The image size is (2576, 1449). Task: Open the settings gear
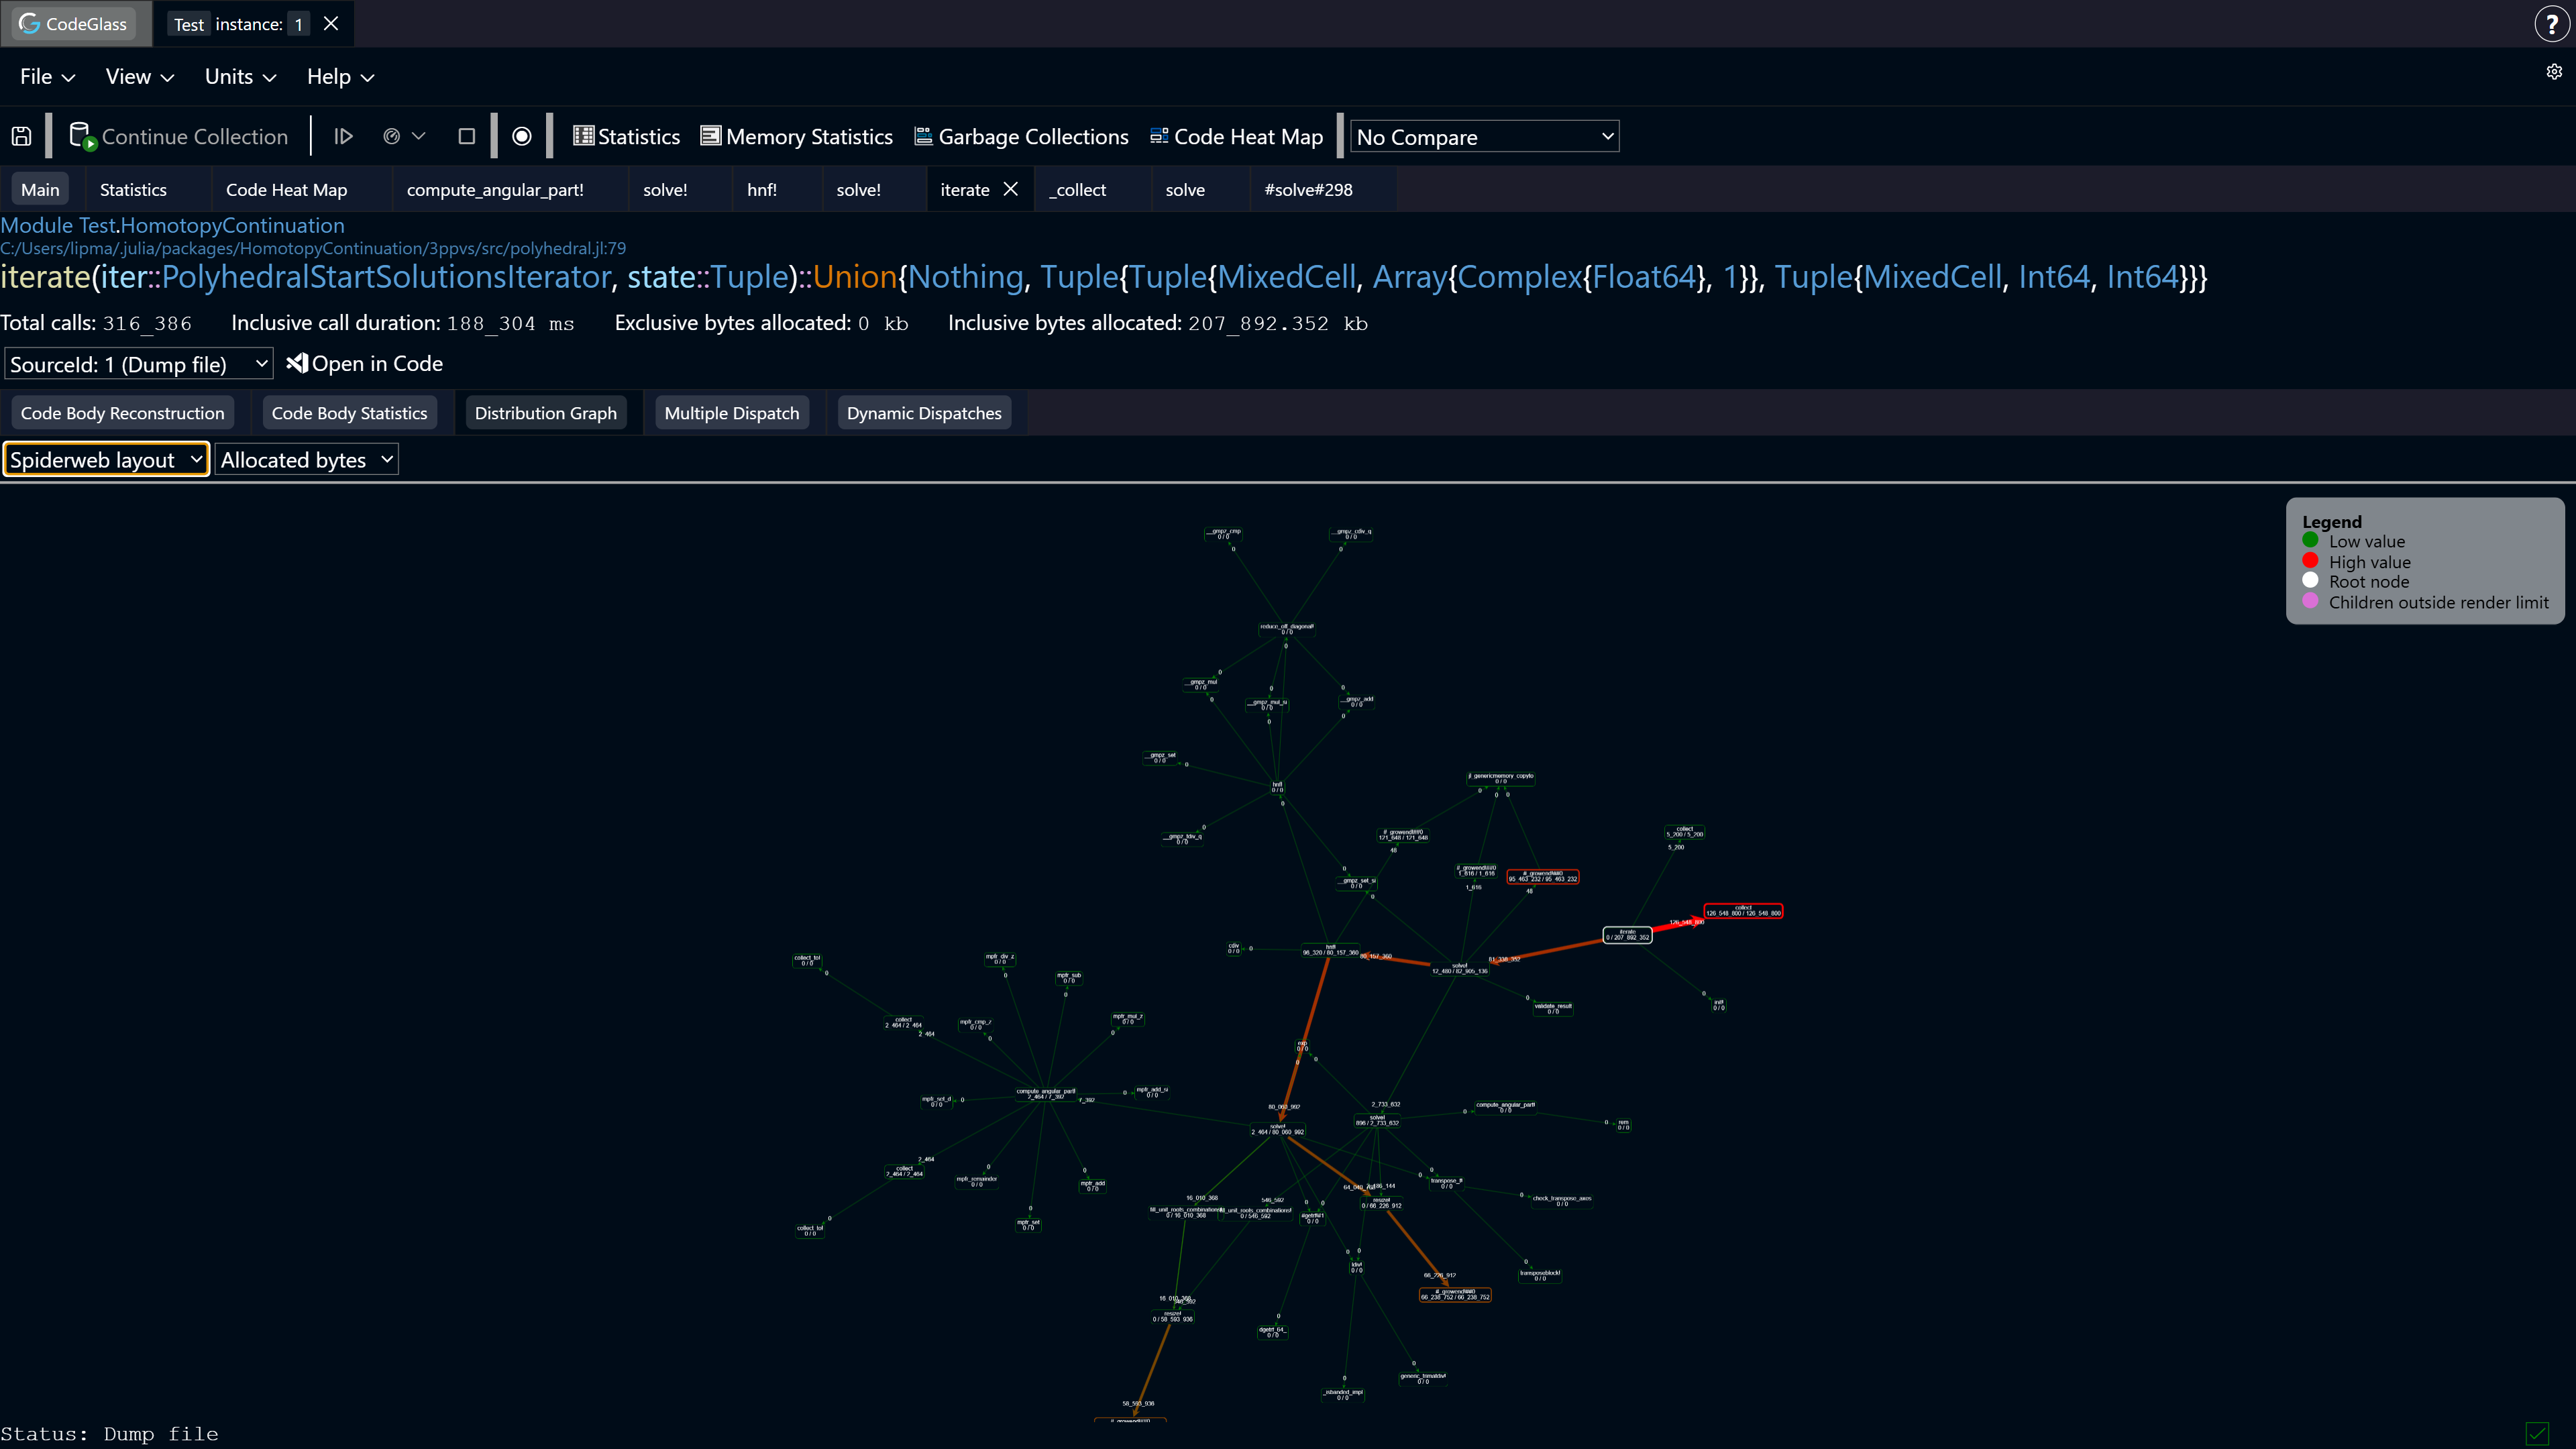(2554, 71)
